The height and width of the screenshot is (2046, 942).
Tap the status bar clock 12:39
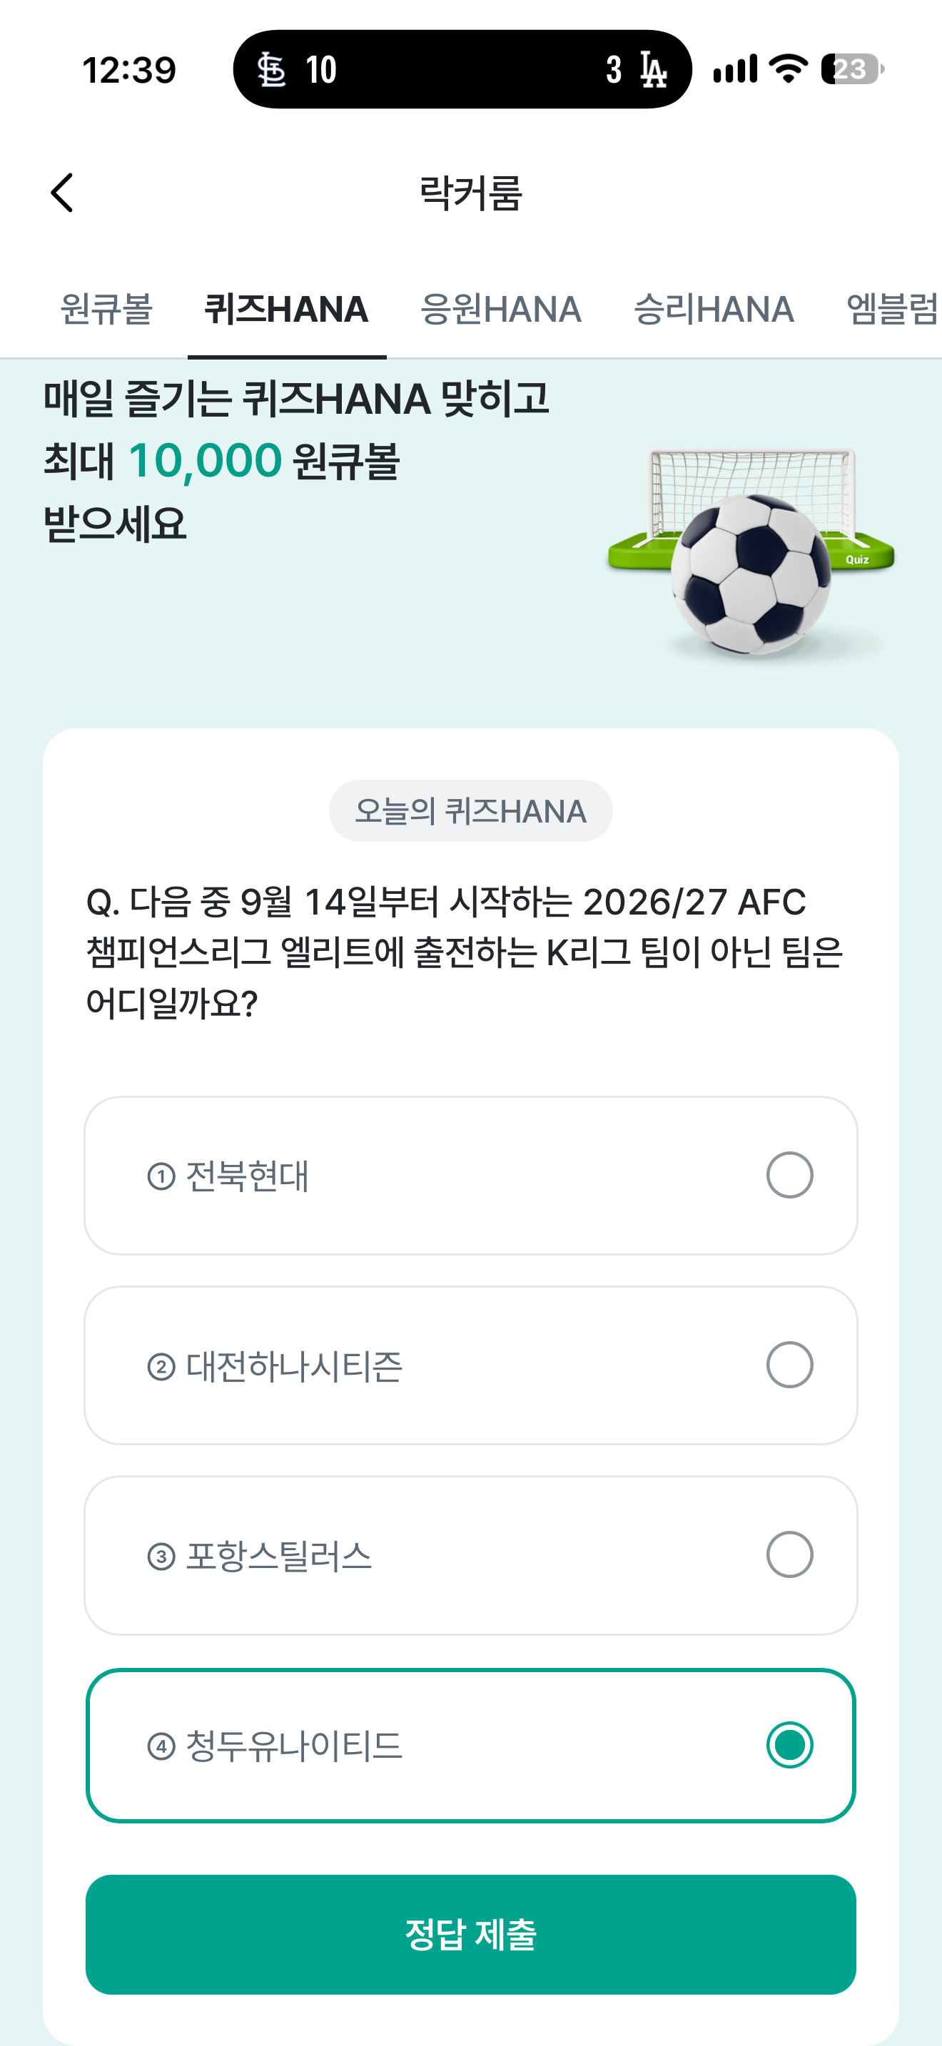(129, 70)
